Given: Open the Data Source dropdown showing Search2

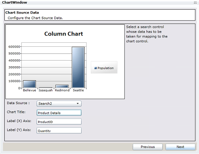Looking at the screenshot, I should (x=59, y=104).
